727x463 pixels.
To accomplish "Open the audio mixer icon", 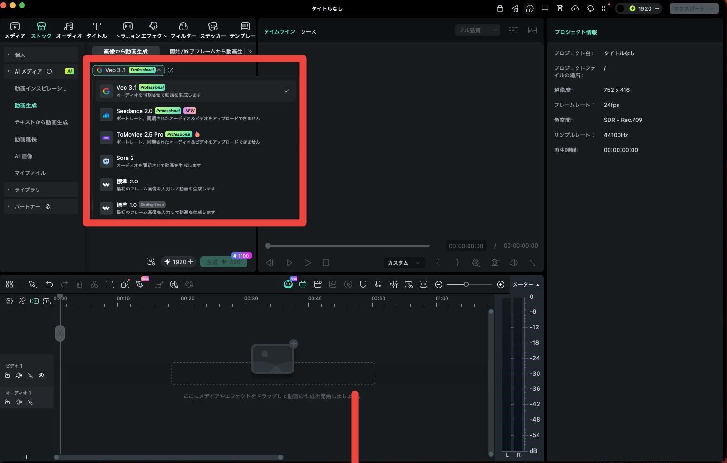I will coord(393,284).
